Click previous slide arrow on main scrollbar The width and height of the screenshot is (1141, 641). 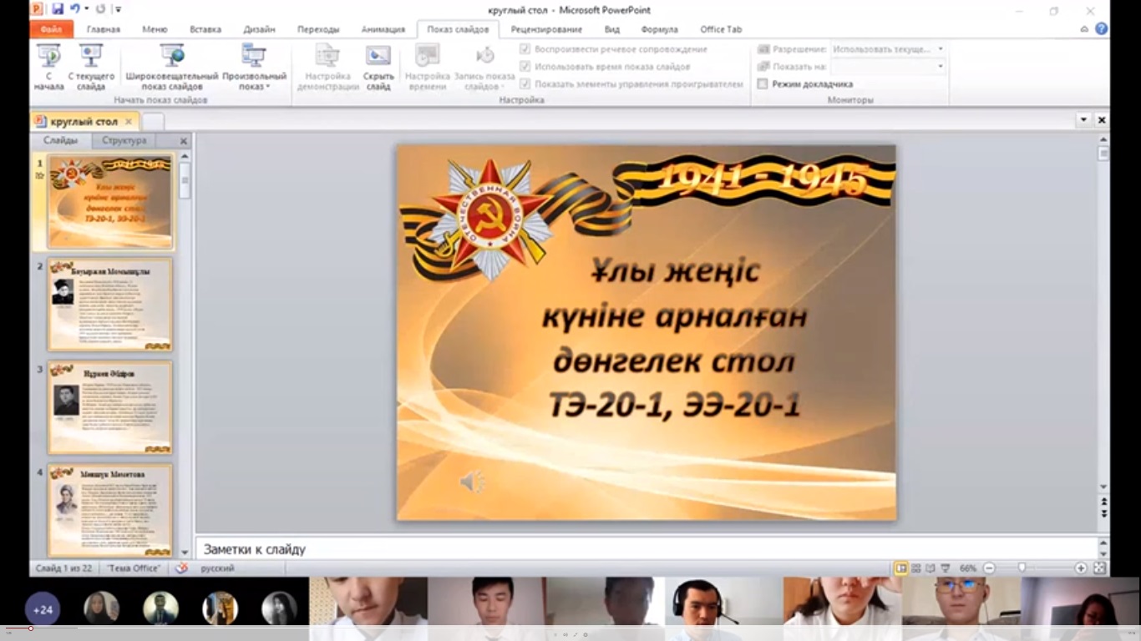pos(1103,502)
